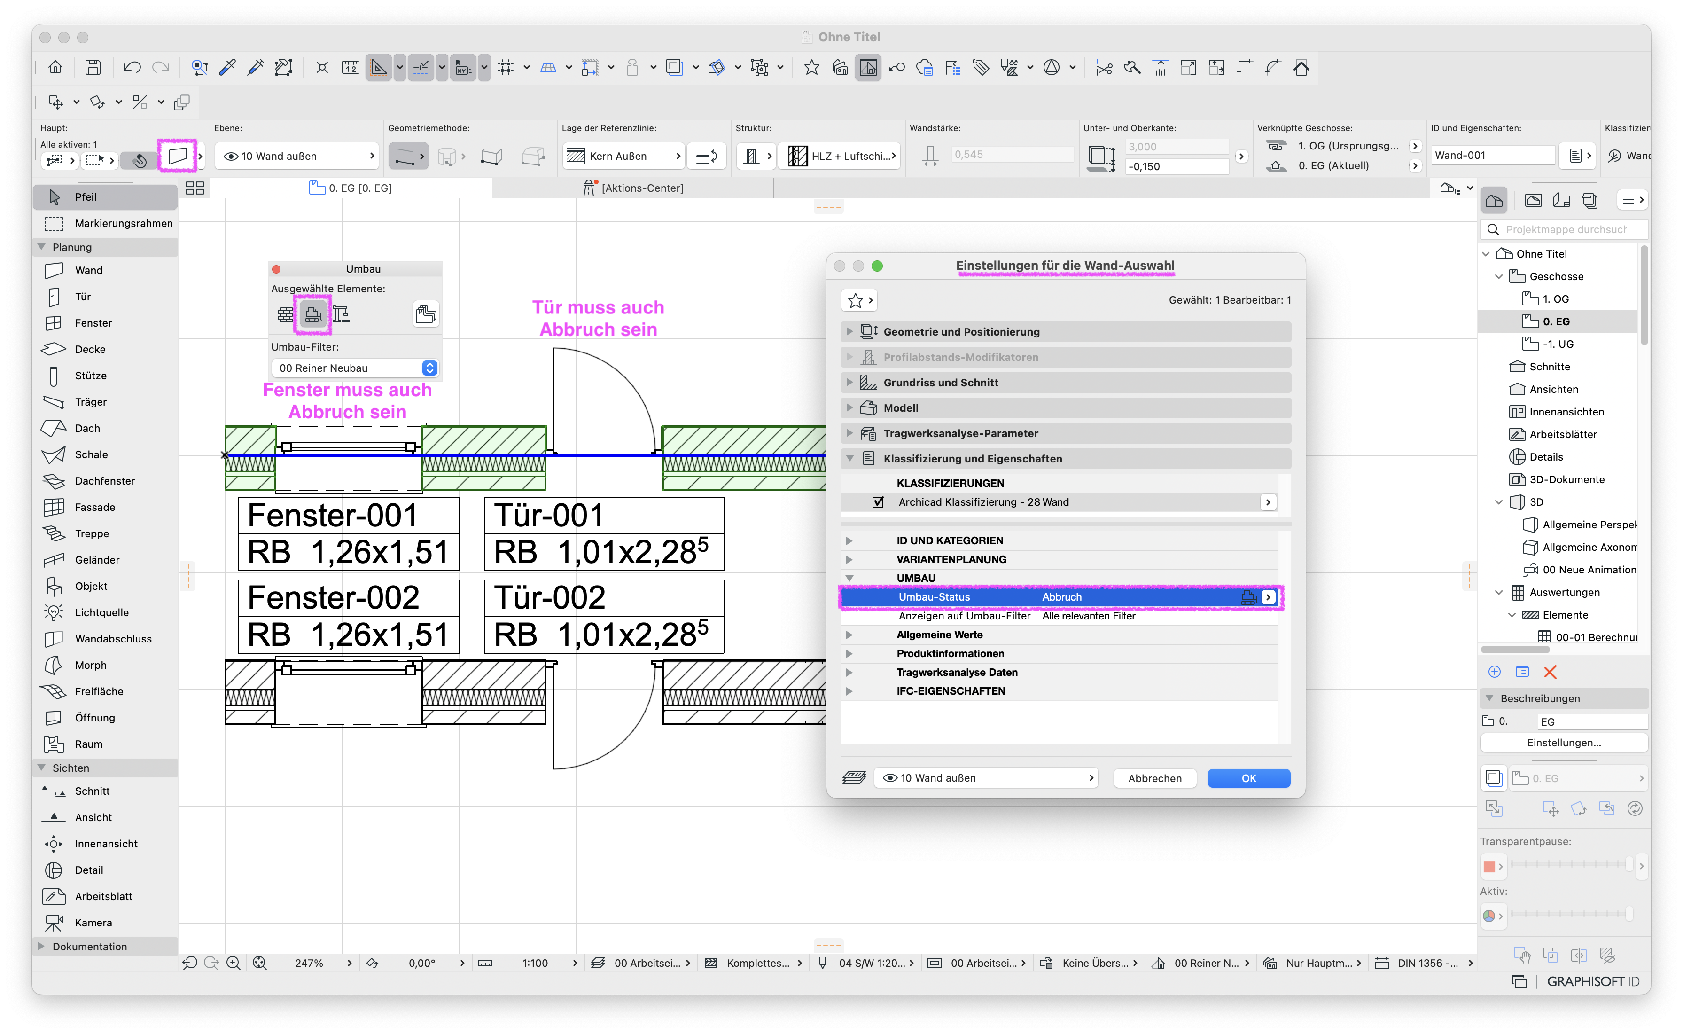Image resolution: width=1683 pixels, height=1034 pixels.
Task: Expand Grundriss und Schnitt panel
Action: pyautogui.click(x=849, y=382)
